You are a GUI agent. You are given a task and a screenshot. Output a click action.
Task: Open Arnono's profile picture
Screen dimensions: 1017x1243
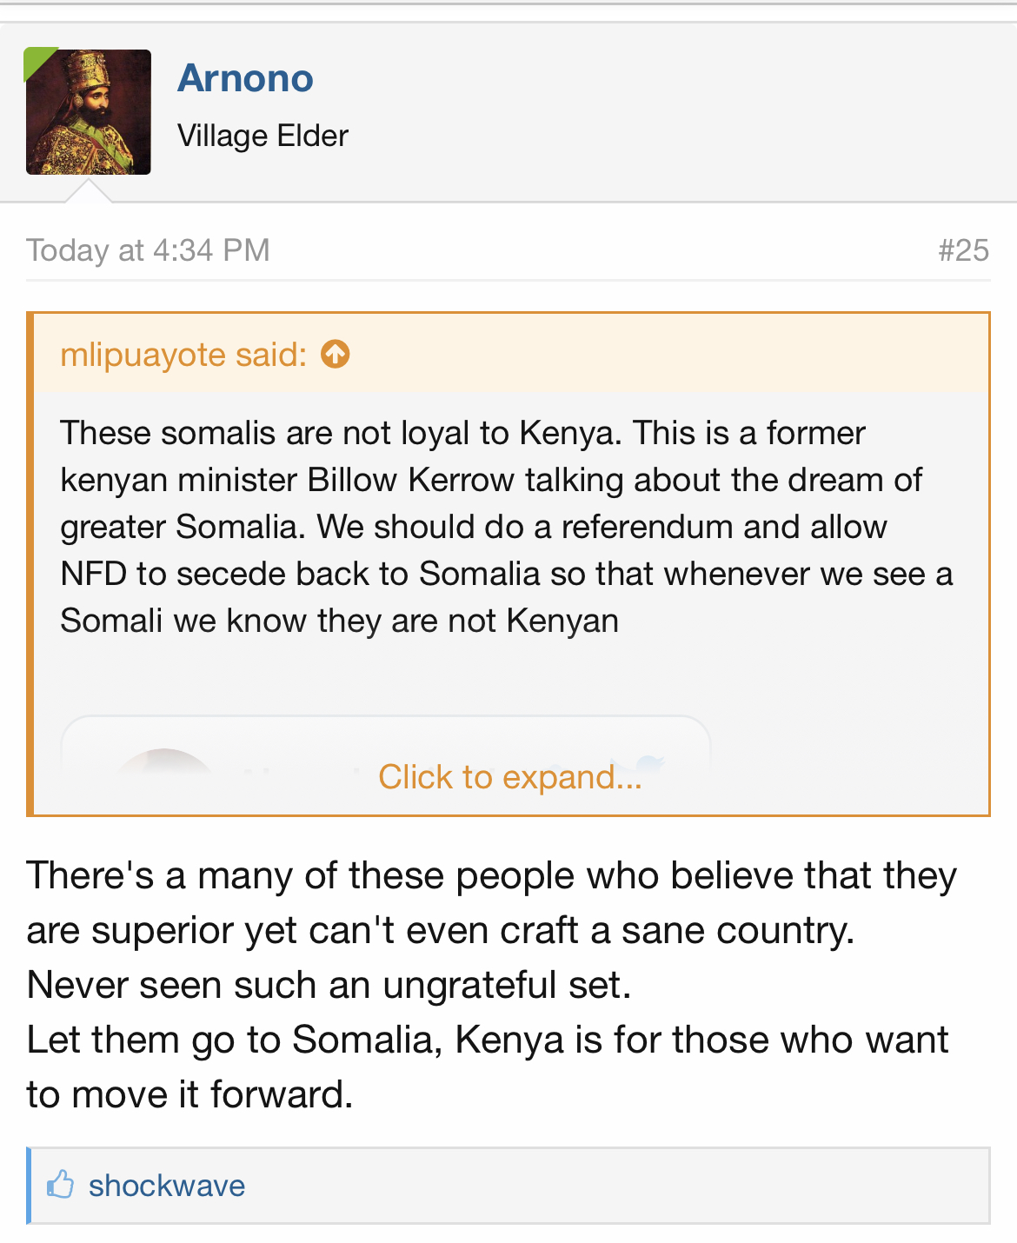[89, 112]
